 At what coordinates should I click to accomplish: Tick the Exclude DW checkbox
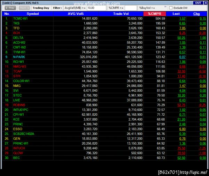(171, 8)
